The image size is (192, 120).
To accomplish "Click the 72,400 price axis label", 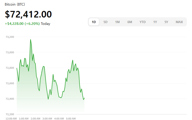I will point(10,99).
